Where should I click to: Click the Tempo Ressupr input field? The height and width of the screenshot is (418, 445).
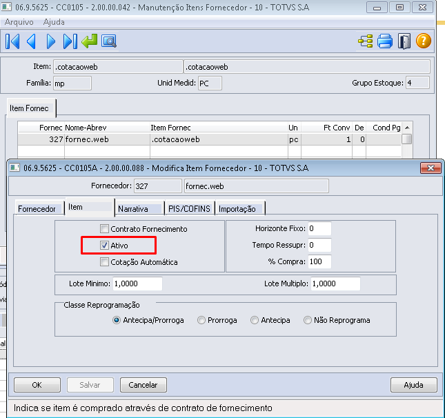(x=319, y=245)
